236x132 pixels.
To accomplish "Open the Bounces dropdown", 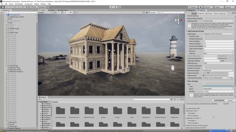I will click(x=218, y=51).
